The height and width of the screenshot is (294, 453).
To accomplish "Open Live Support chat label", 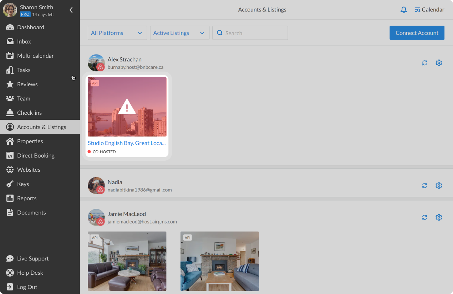I will 33,258.
